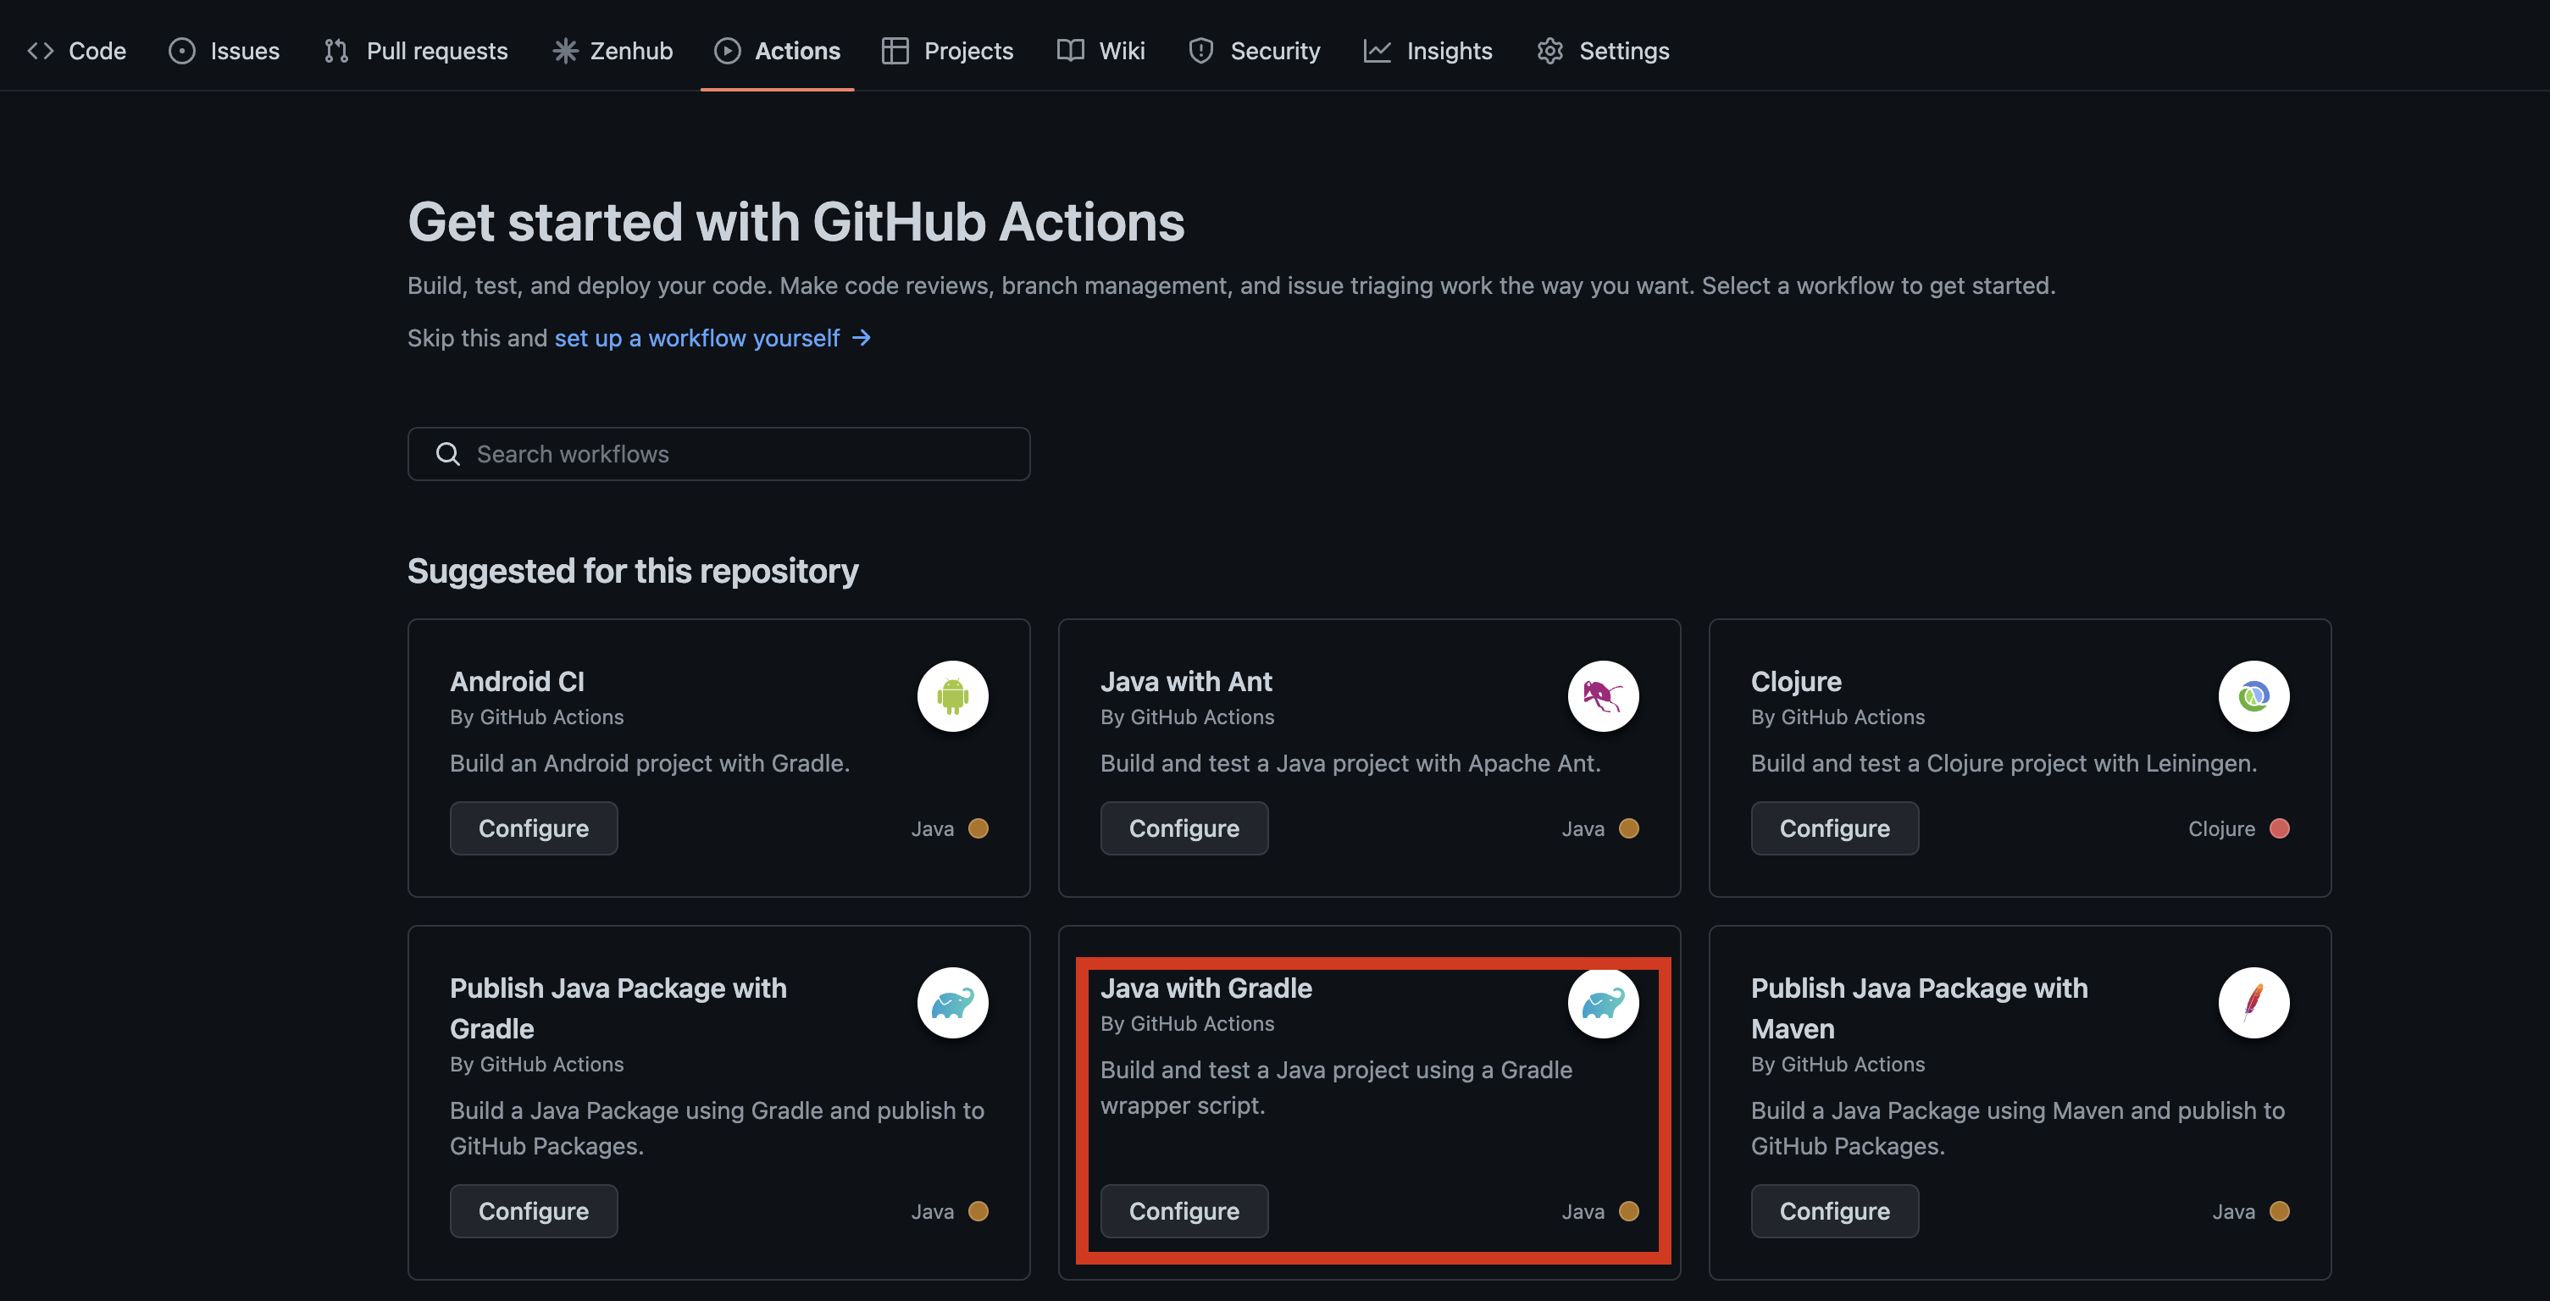Go to the Insights tab
Viewport: 2550px width, 1301px height.
pos(1427,51)
